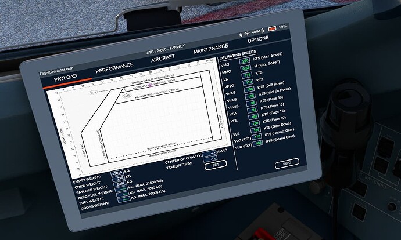The width and height of the screenshot is (401, 240).
Task: Open the OPTIONS tab
Action: tap(258, 39)
